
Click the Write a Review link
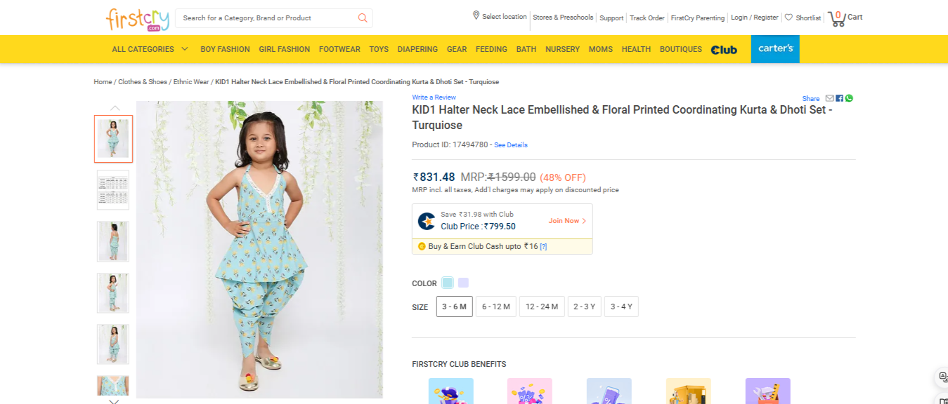(x=434, y=97)
